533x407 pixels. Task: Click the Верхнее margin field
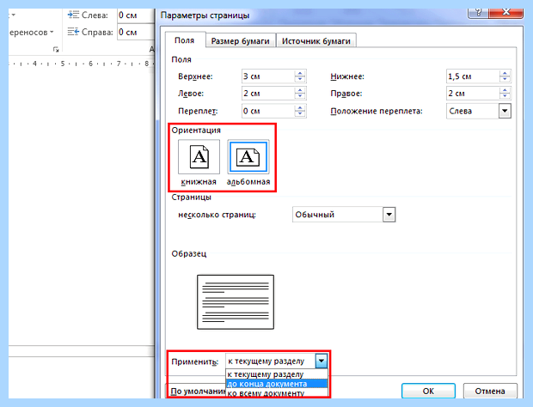click(268, 76)
